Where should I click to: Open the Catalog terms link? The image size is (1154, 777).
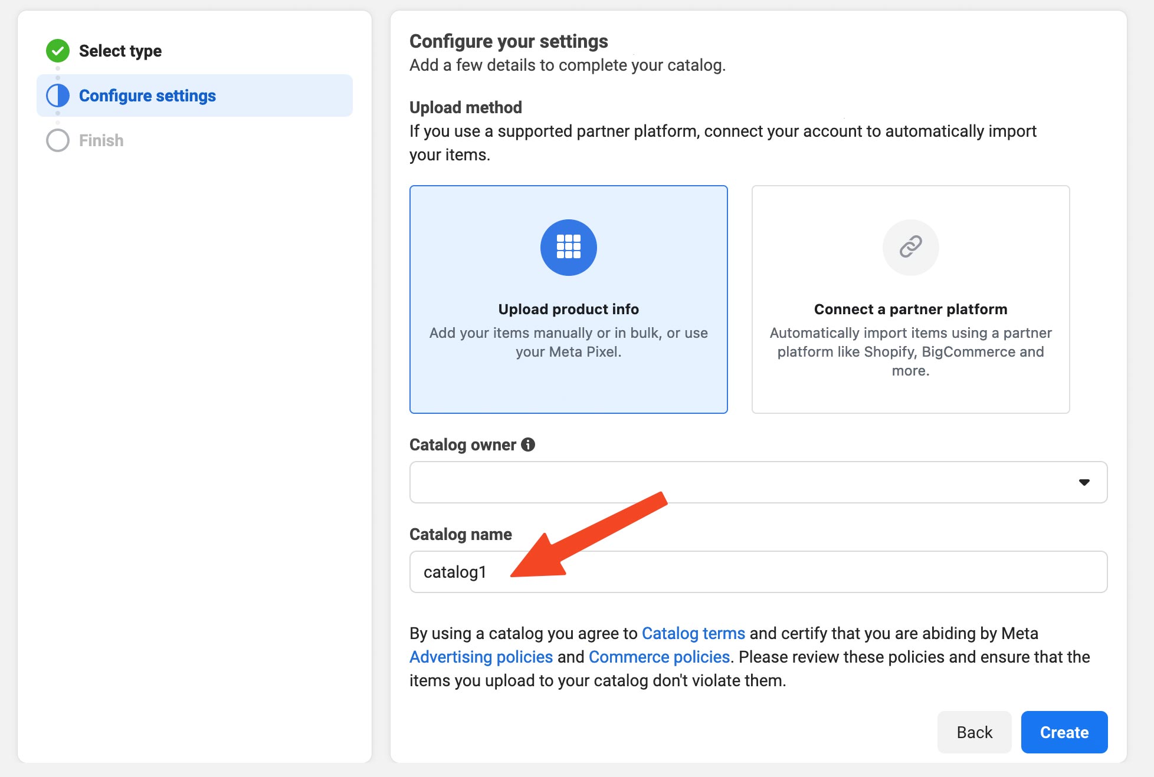click(x=693, y=633)
